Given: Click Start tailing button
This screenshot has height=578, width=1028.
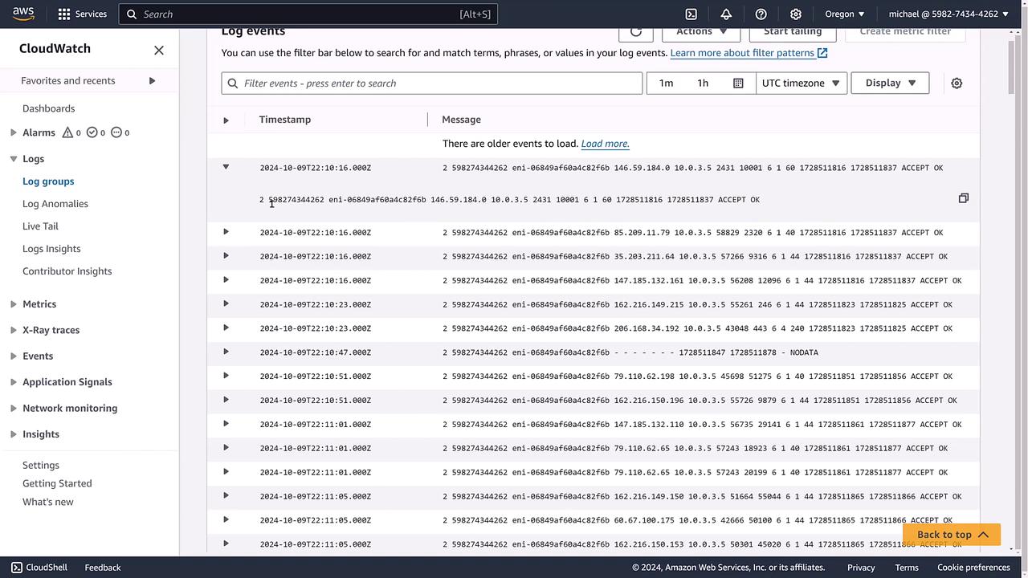Looking at the screenshot, I should 793,32.
